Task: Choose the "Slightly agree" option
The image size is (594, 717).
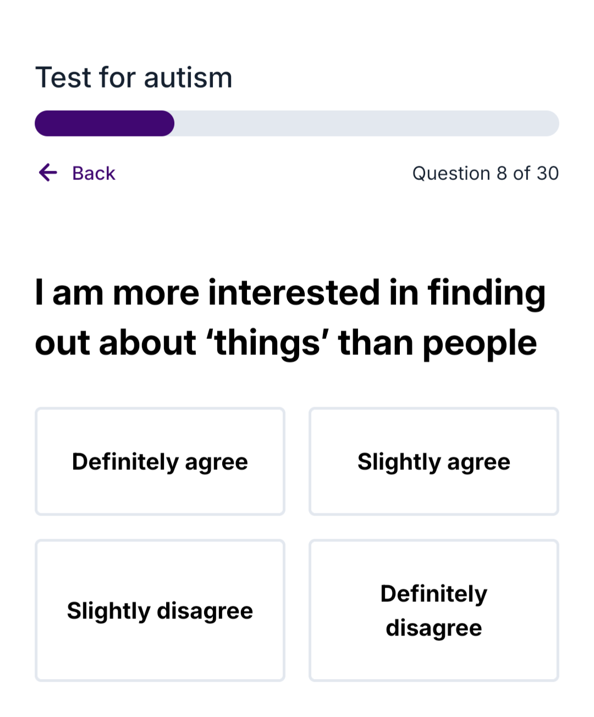Action: point(434,462)
